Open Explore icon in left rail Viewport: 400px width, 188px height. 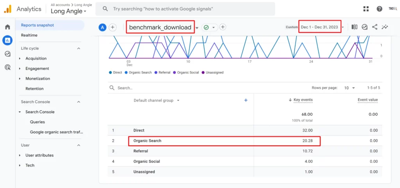[8, 54]
